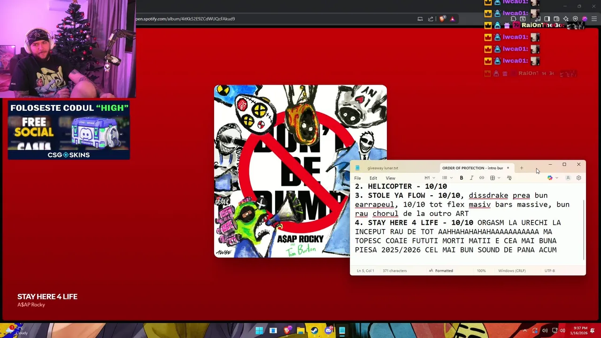Viewport: 601px width, 338px height.
Task: Click Ln 5, Col 1 in status bar
Action: coord(365,271)
